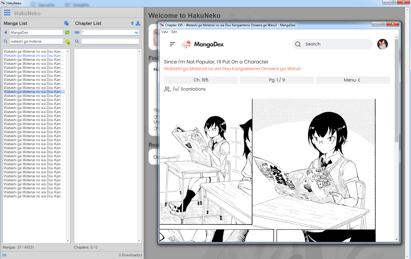Click the manga search field with 'watashi ga motenai'
411x259 pixels.
tap(36, 41)
